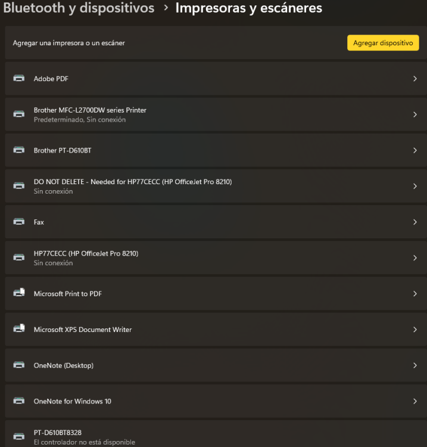The width and height of the screenshot is (427, 447).
Task: Click the OneNote (Desktop) printer icon
Action: [19, 365]
